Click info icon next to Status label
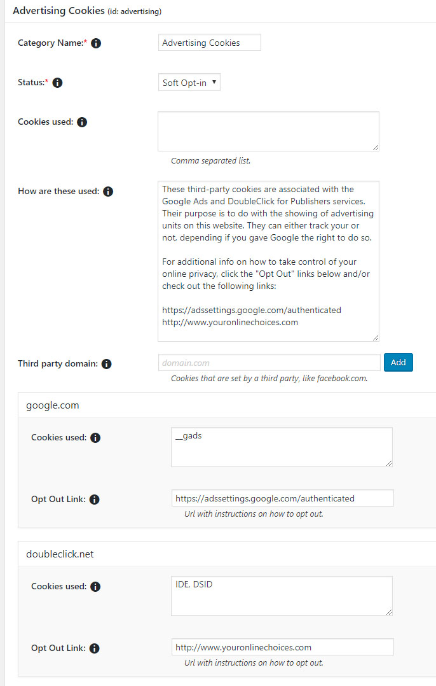 click(57, 83)
